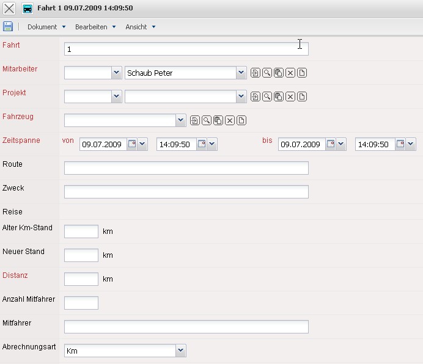Click the blue save disk icon
Screen dimensions: 423x364
8,26
